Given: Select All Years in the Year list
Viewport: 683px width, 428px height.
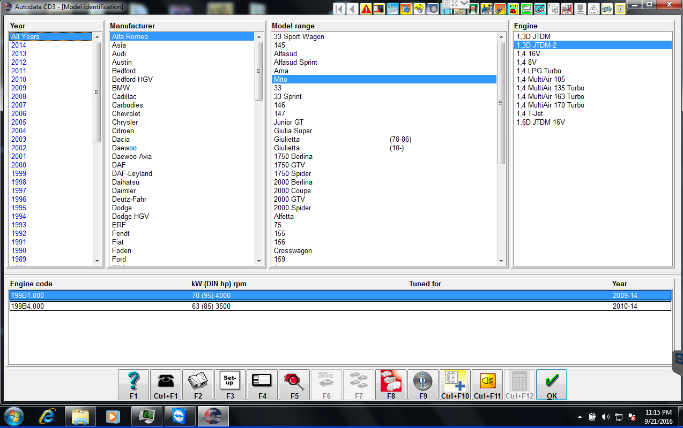Looking at the screenshot, I should click(x=51, y=36).
